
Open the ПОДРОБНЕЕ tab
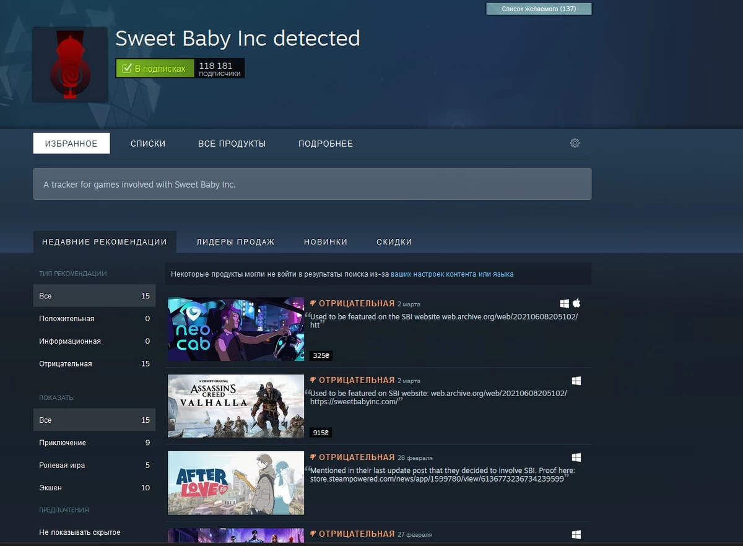(x=326, y=143)
